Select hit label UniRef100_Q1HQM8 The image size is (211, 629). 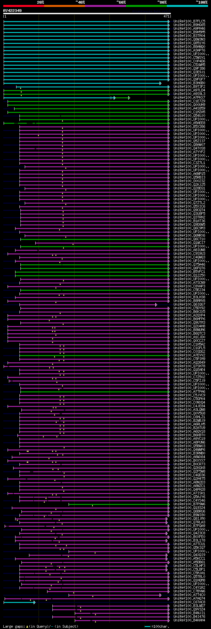[189, 580]
